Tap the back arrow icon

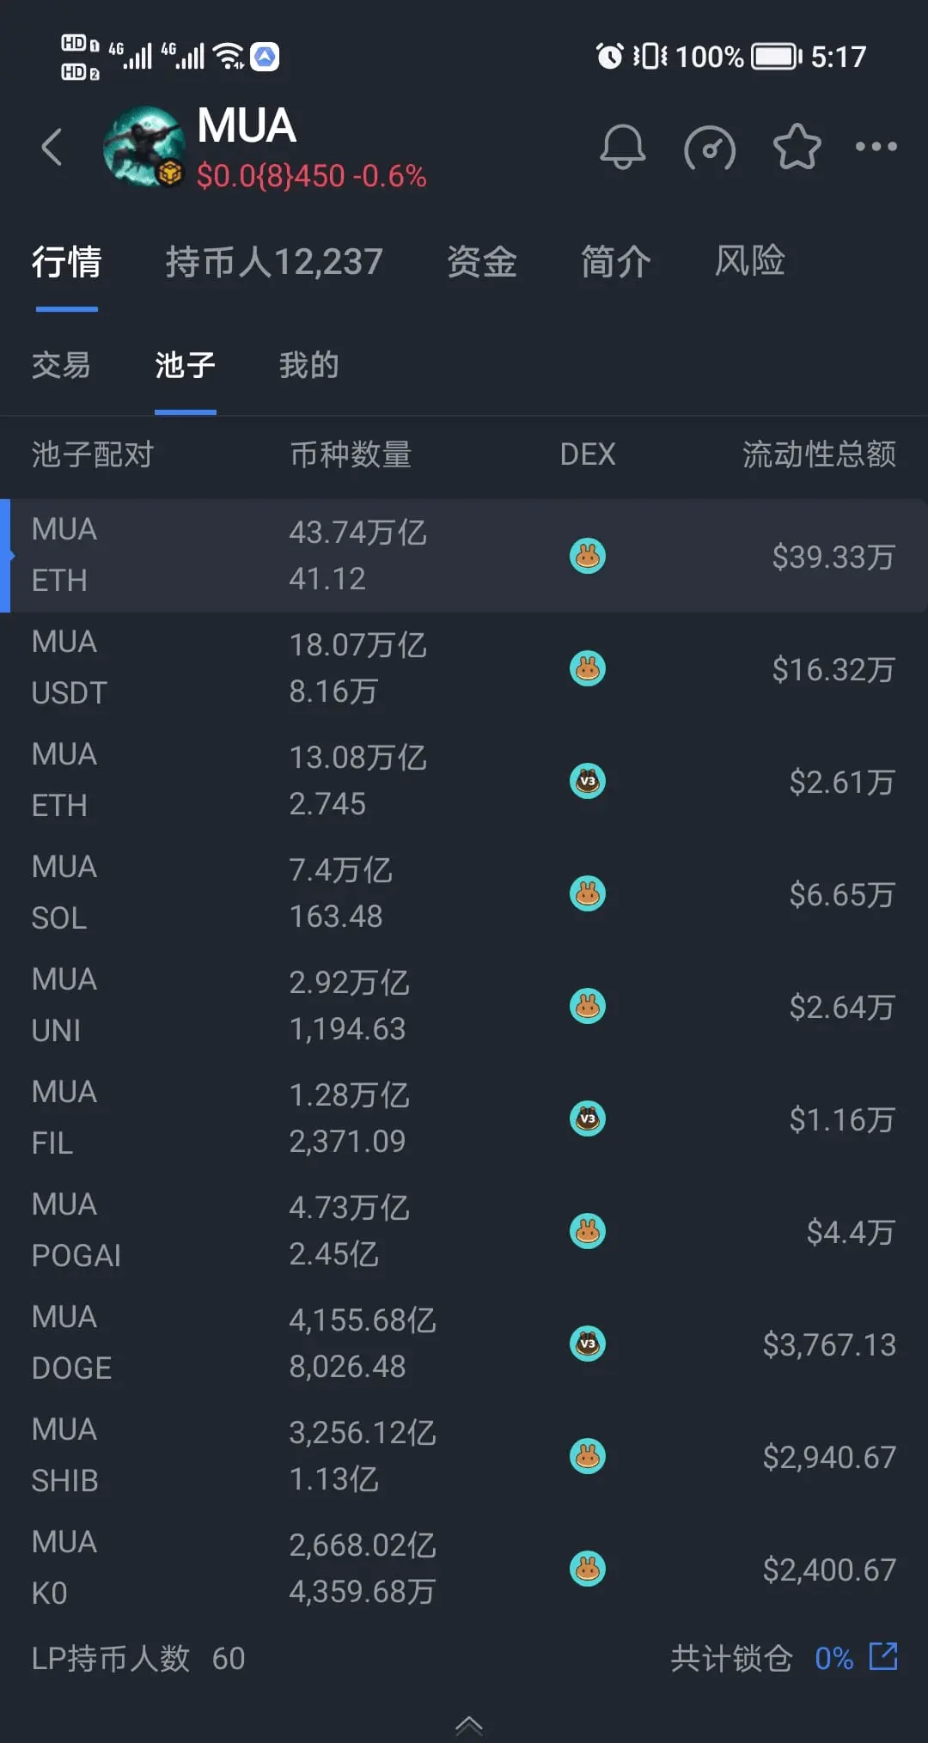point(52,147)
